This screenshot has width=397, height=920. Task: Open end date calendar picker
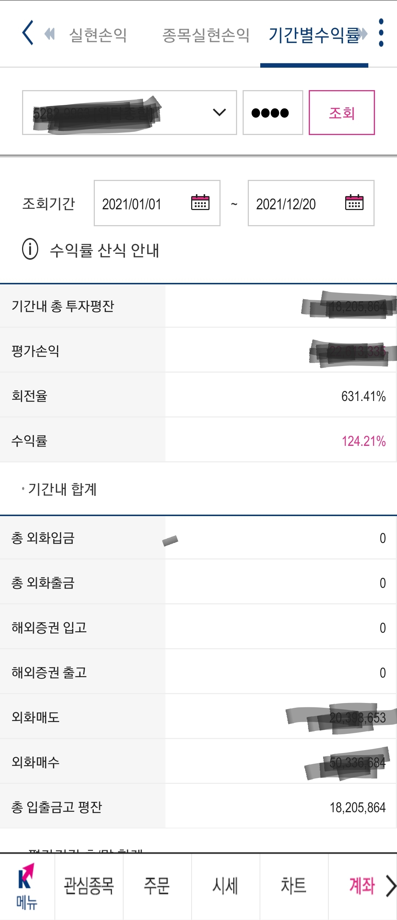pos(354,203)
